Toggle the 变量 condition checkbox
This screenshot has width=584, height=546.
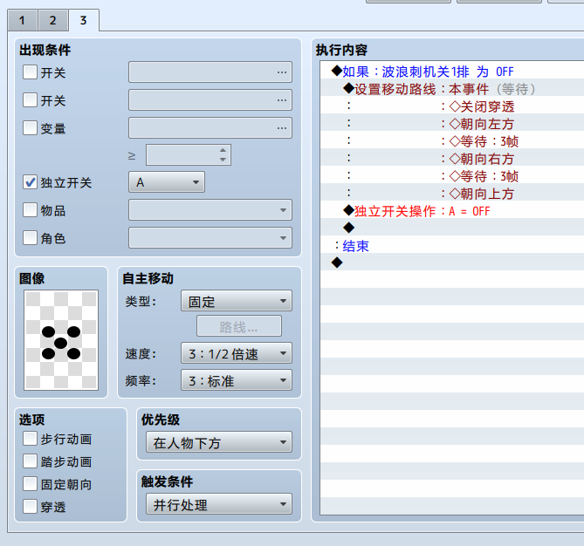(30, 128)
